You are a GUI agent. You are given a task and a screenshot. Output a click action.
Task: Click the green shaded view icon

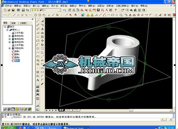click(x=131, y=10)
